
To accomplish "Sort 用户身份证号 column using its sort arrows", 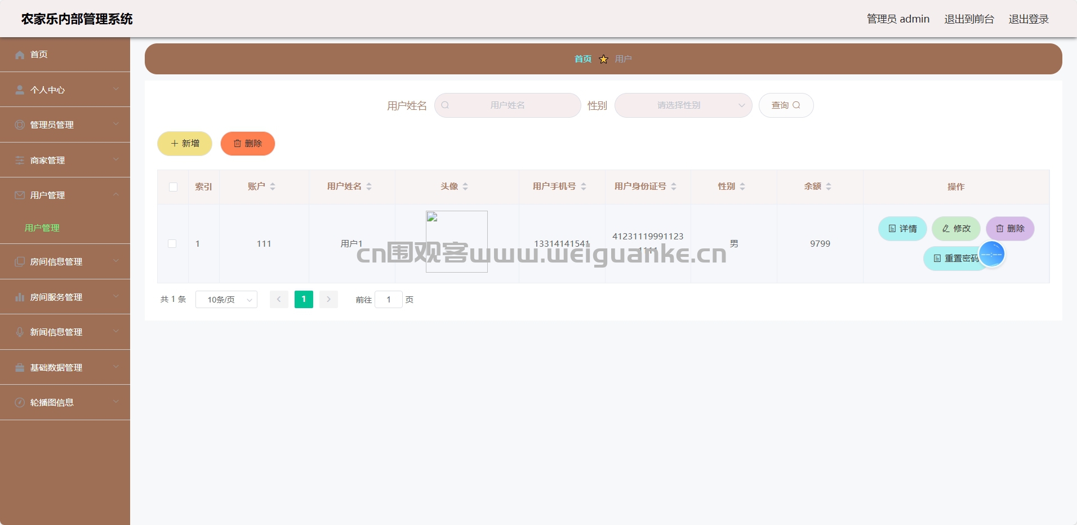I will coord(674,186).
